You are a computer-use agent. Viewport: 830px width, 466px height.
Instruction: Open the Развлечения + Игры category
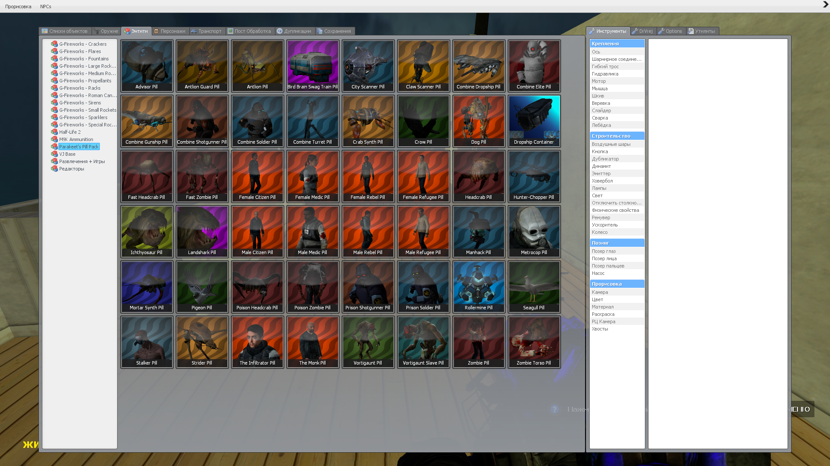(78, 161)
